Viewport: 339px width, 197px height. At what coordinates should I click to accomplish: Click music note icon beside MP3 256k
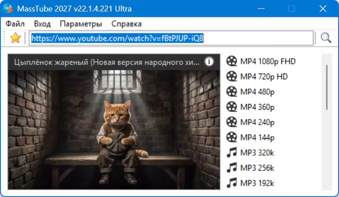(232, 167)
